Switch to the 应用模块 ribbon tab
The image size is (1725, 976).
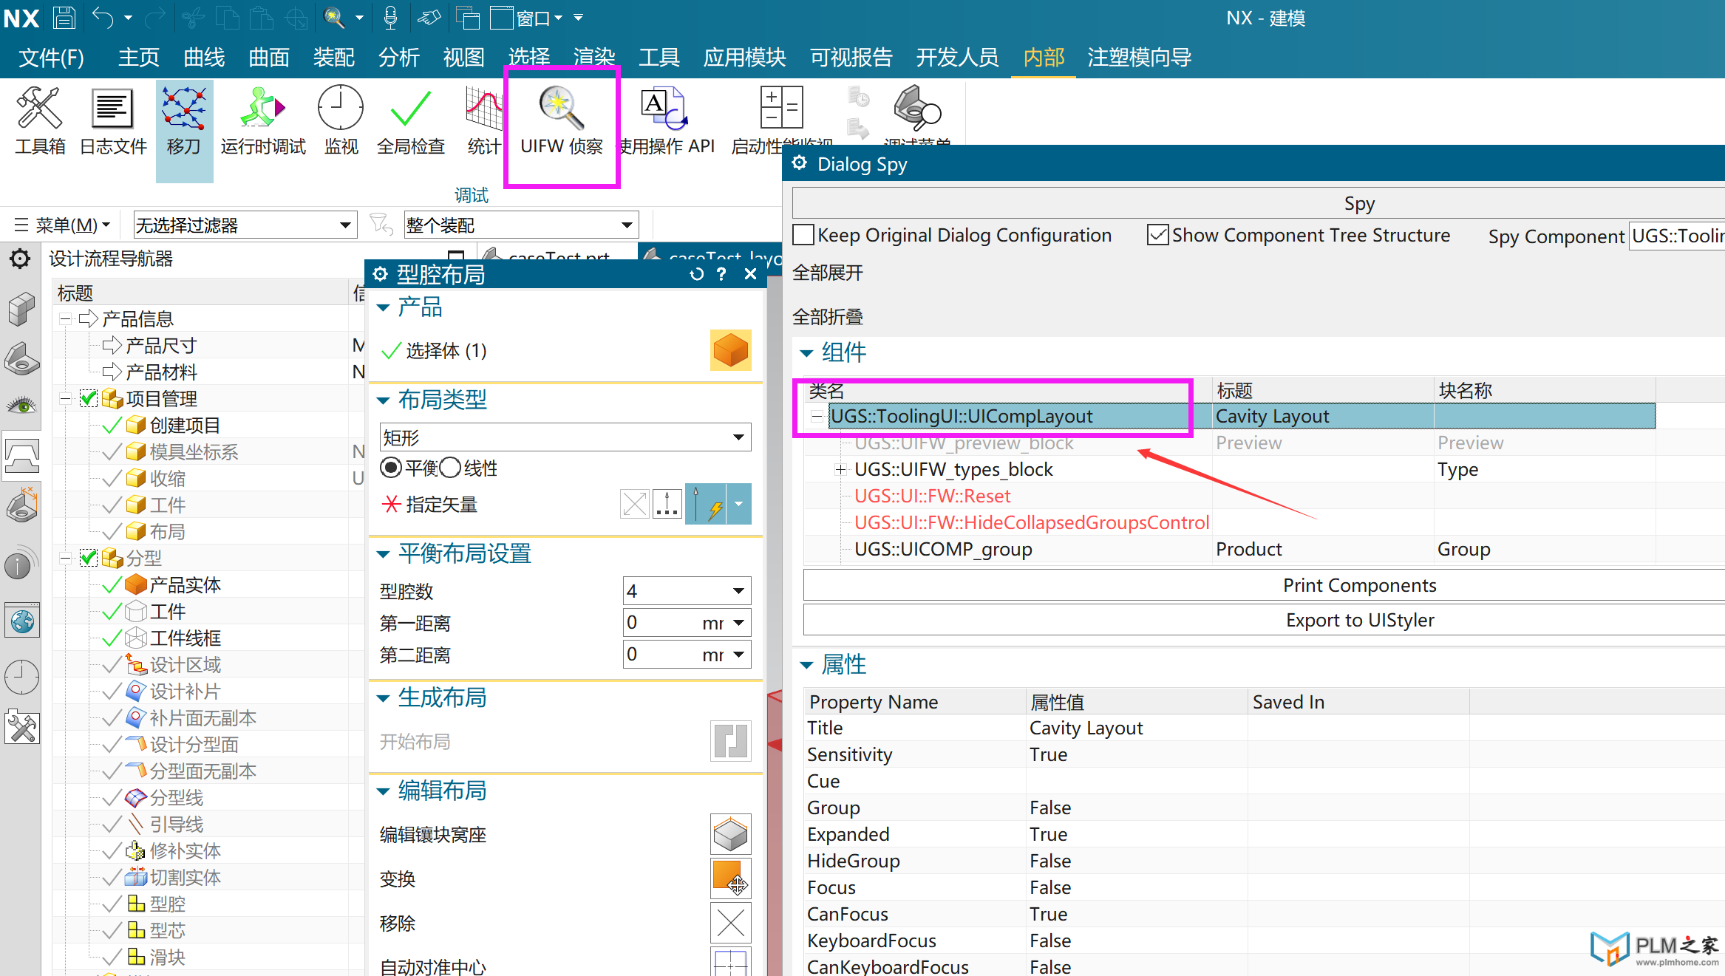tap(744, 57)
